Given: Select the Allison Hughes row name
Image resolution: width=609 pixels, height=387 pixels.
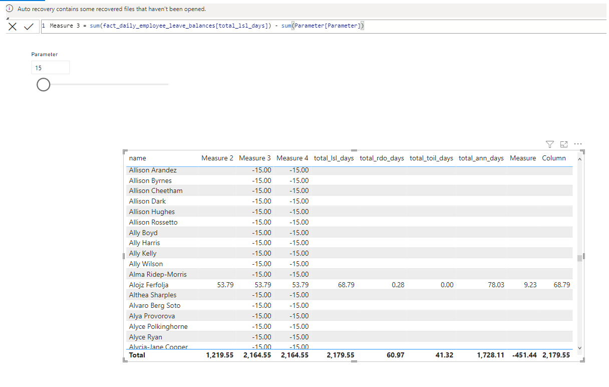Looking at the screenshot, I should (x=152, y=212).
